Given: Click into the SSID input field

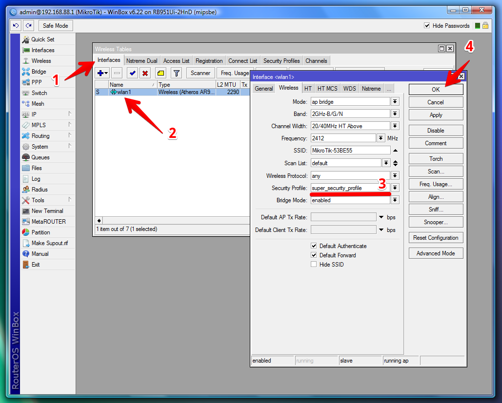Looking at the screenshot, I should (350, 150).
